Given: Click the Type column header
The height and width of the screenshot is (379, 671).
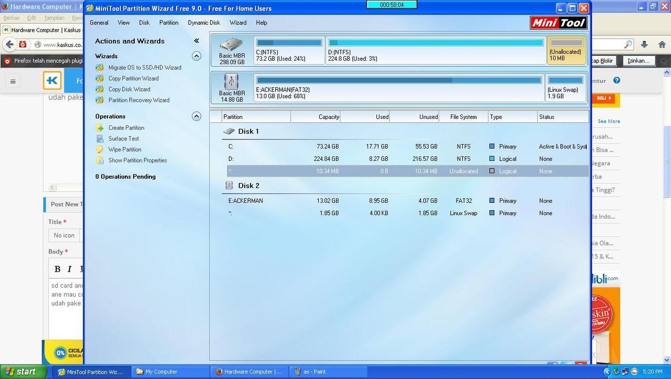Looking at the screenshot, I should 513,117.
